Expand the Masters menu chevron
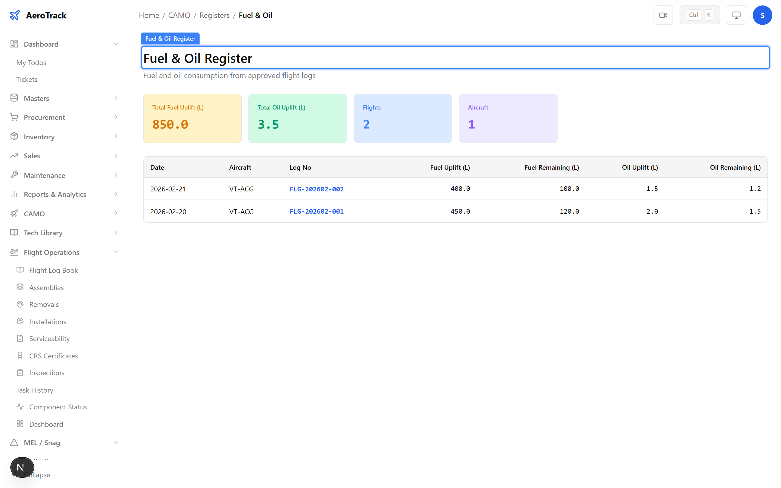 (116, 98)
